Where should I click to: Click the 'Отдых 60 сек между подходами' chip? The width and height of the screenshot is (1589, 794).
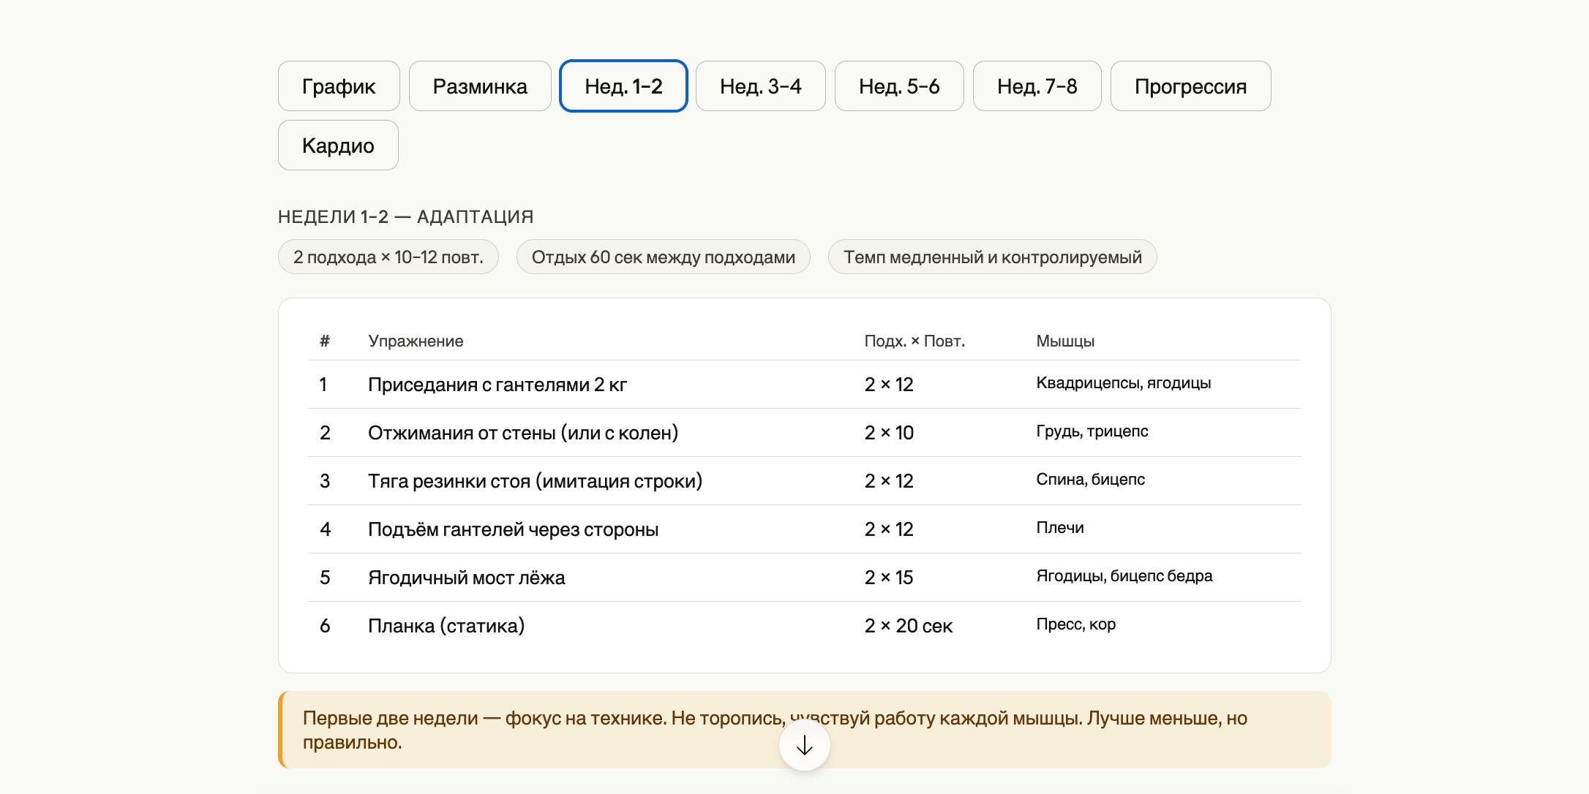pyautogui.click(x=663, y=257)
